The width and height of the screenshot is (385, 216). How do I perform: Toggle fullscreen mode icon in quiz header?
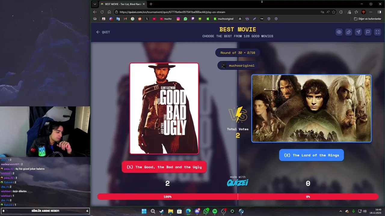377,32
